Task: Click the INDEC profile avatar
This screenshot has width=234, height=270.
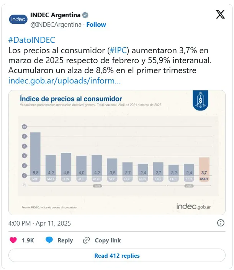Action: click(18, 19)
